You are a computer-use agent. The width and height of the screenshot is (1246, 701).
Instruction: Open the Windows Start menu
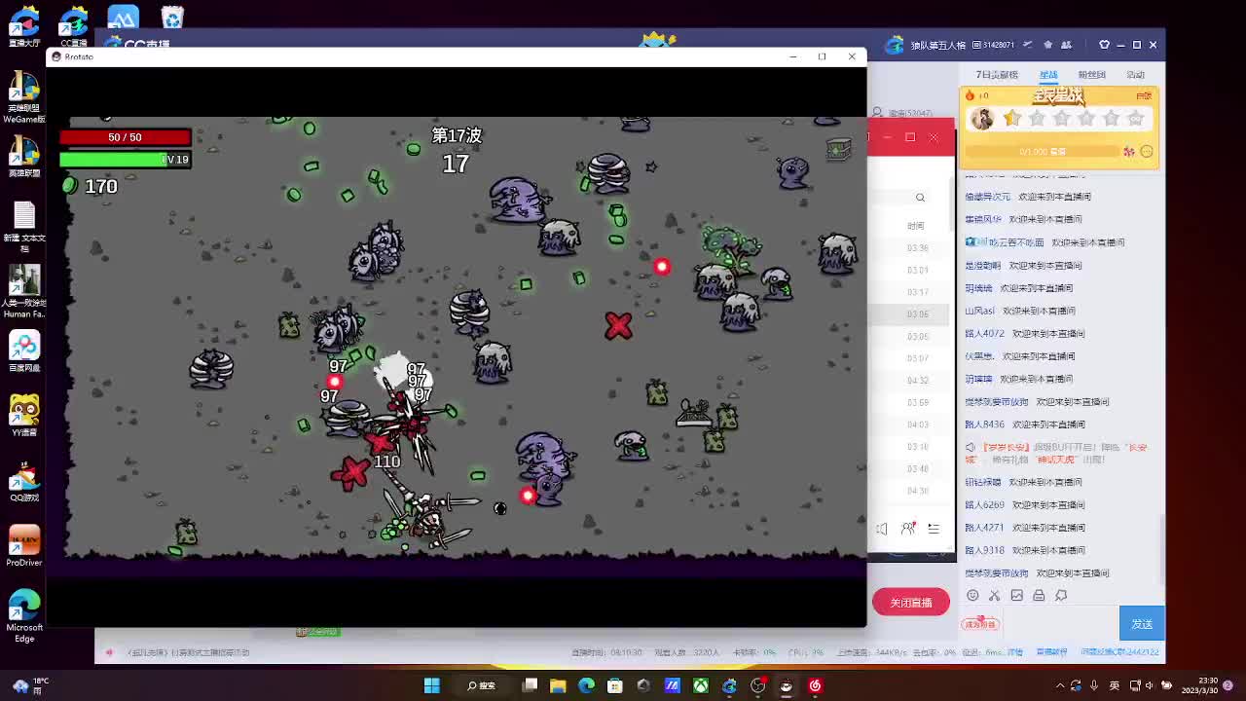click(431, 686)
